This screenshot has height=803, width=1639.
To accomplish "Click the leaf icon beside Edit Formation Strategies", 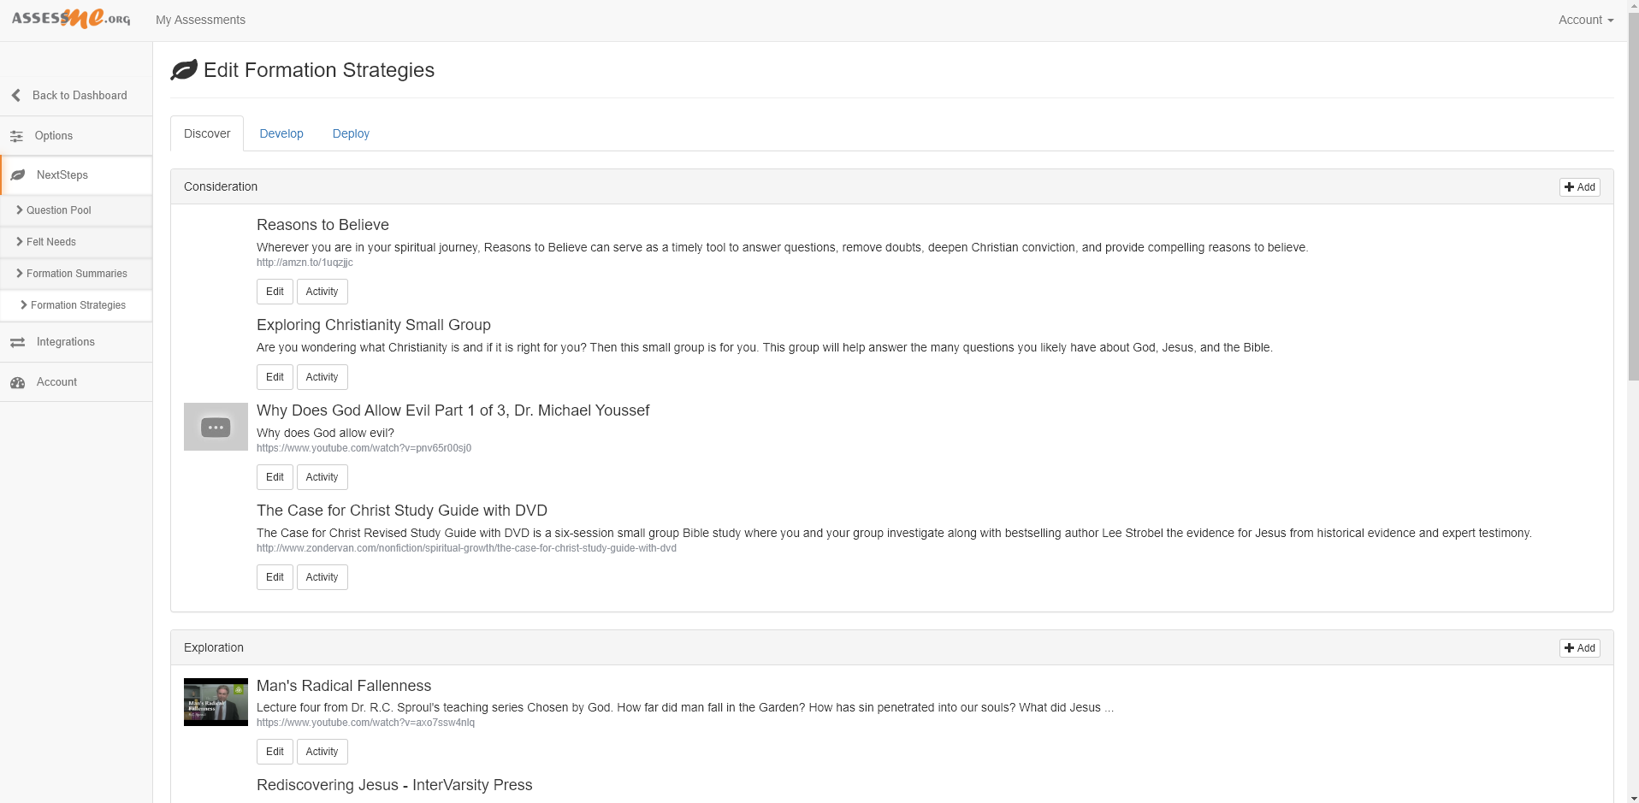I will (184, 70).
